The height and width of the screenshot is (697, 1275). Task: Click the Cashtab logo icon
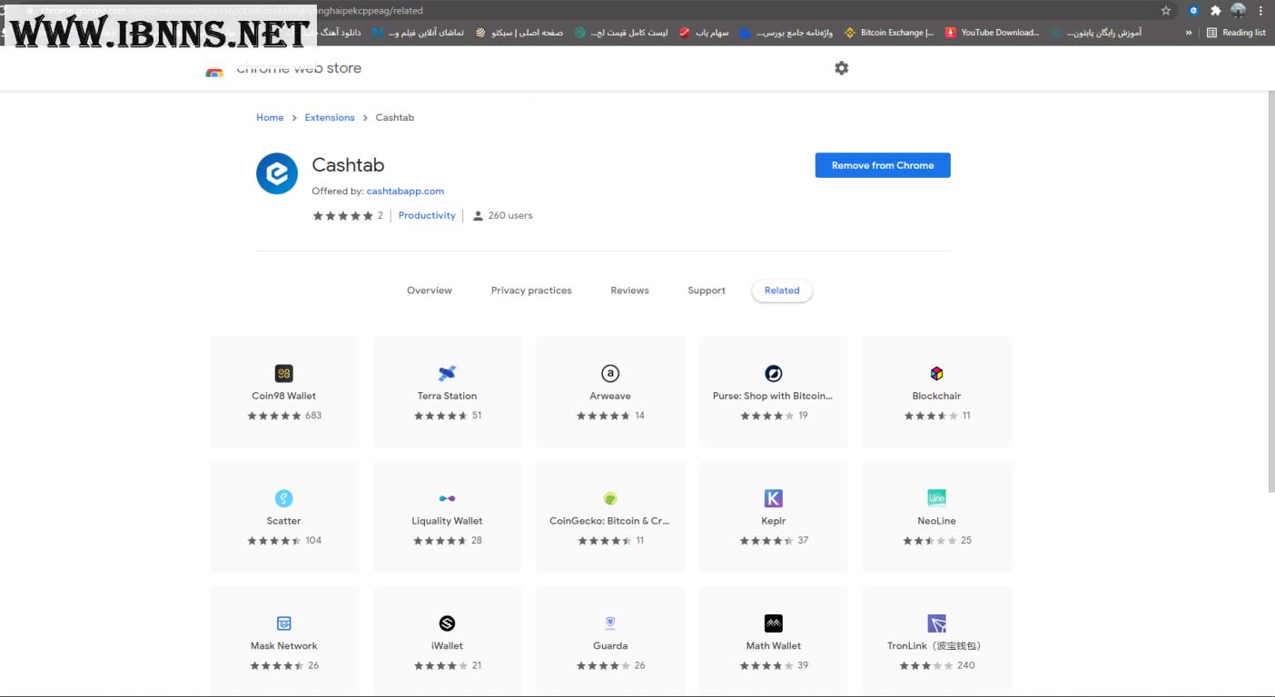click(x=277, y=173)
